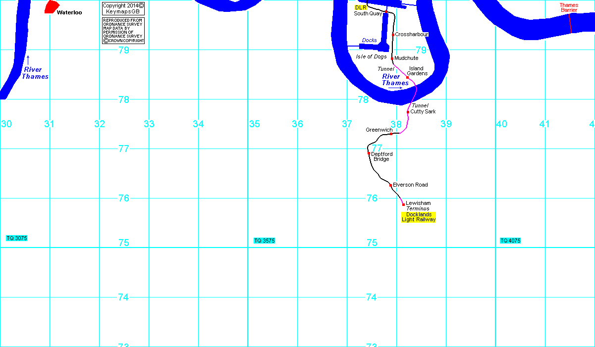Select the Lewisham terminus station marker
Image resolution: width=595 pixels, height=347 pixels.
[x=403, y=204]
